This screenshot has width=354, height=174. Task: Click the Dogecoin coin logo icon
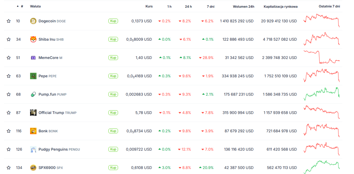coord(33,21)
